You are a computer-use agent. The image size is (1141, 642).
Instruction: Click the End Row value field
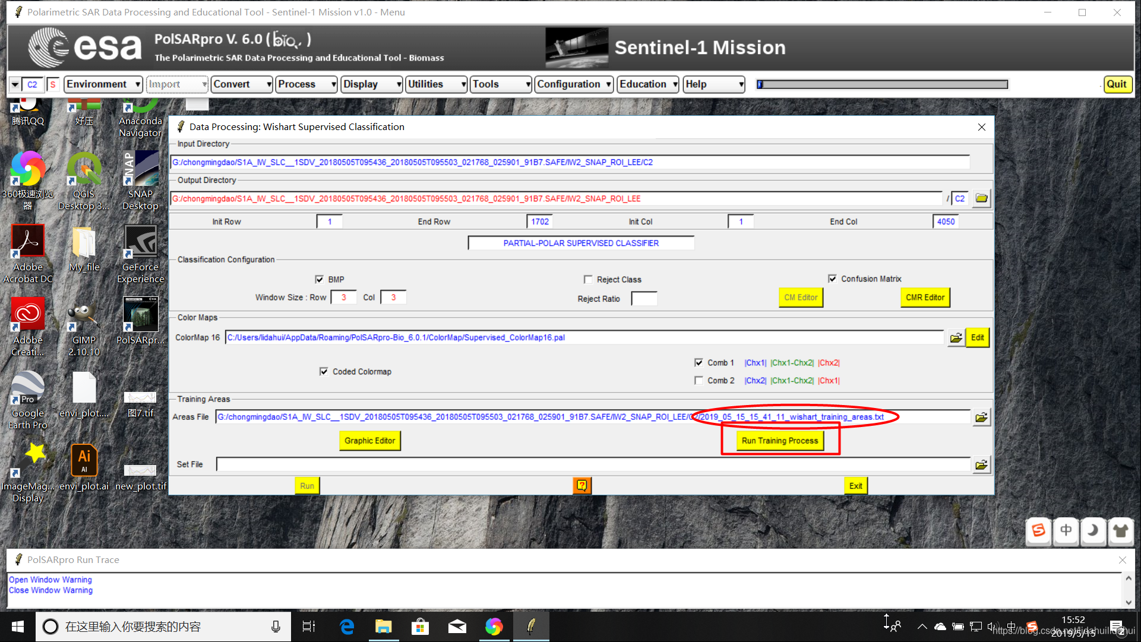pyautogui.click(x=539, y=222)
